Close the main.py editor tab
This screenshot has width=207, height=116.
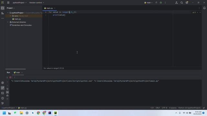tap(55, 8)
